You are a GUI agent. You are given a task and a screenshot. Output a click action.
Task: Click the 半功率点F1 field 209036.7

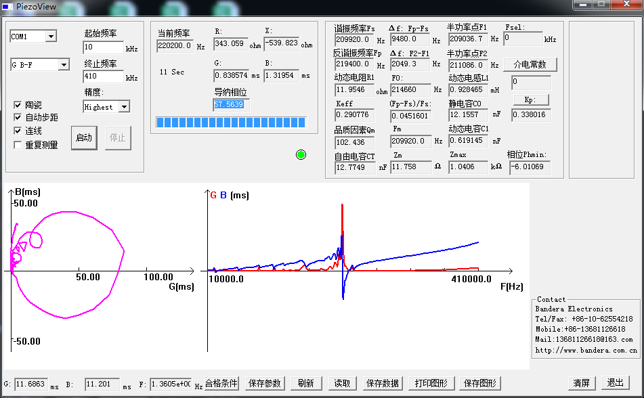[x=468, y=39]
